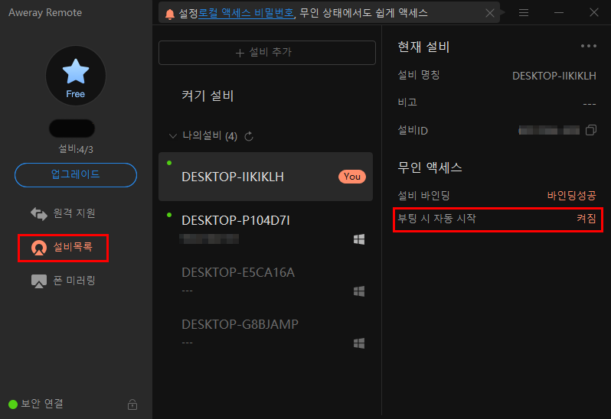Select DESKTOP-IIKIKLH in the device list
611x419 pixels.
tap(266, 177)
